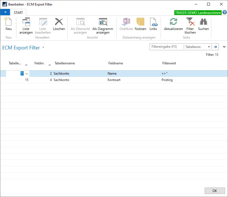The image size is (228, 197).
Task: Expand the filter pane chevron
Action: (x=224, y=47)
